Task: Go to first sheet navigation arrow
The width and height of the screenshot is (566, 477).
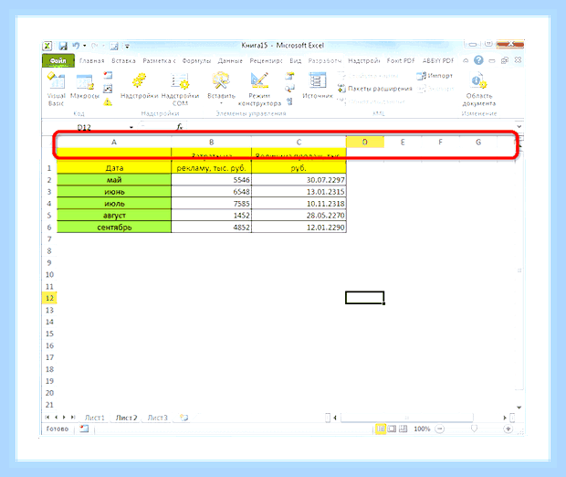Action: [x=47, y=418]
